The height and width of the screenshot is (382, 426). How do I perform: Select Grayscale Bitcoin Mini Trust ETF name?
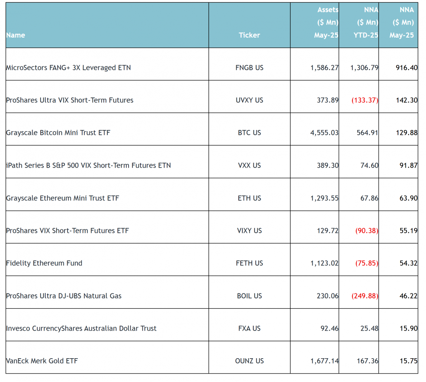(x=58, y=133)
